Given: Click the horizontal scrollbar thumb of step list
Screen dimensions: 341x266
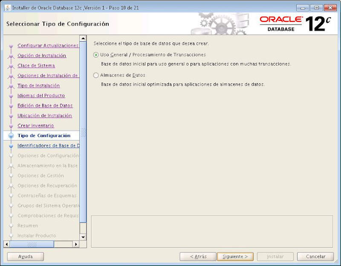Looking at the screenshot, I should pos(32,244).
